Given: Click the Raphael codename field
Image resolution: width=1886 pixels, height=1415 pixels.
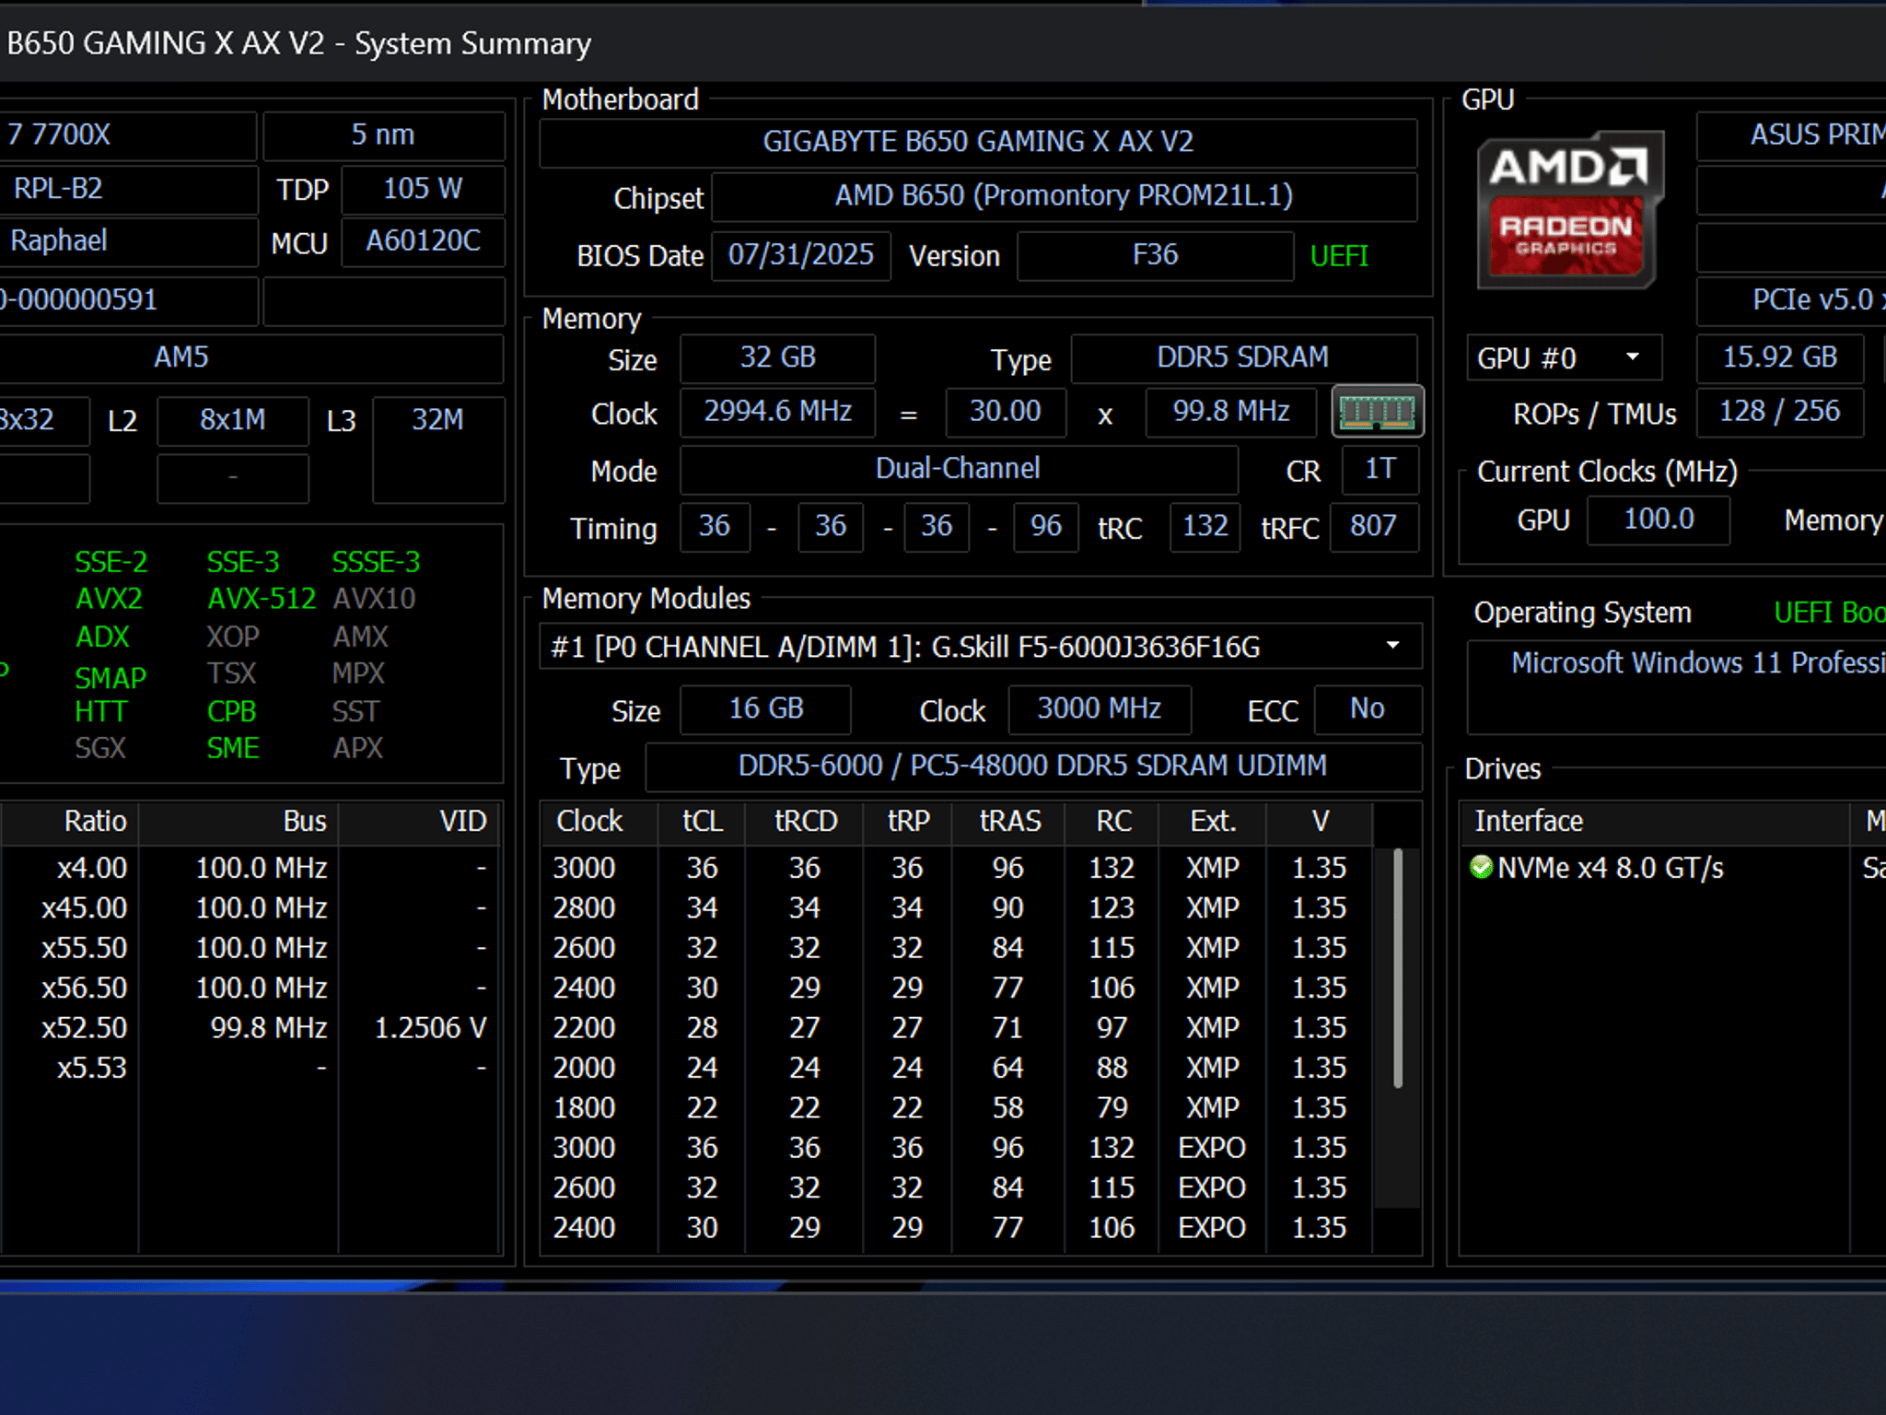Looking at the screenshot, I should coord(127,241).
